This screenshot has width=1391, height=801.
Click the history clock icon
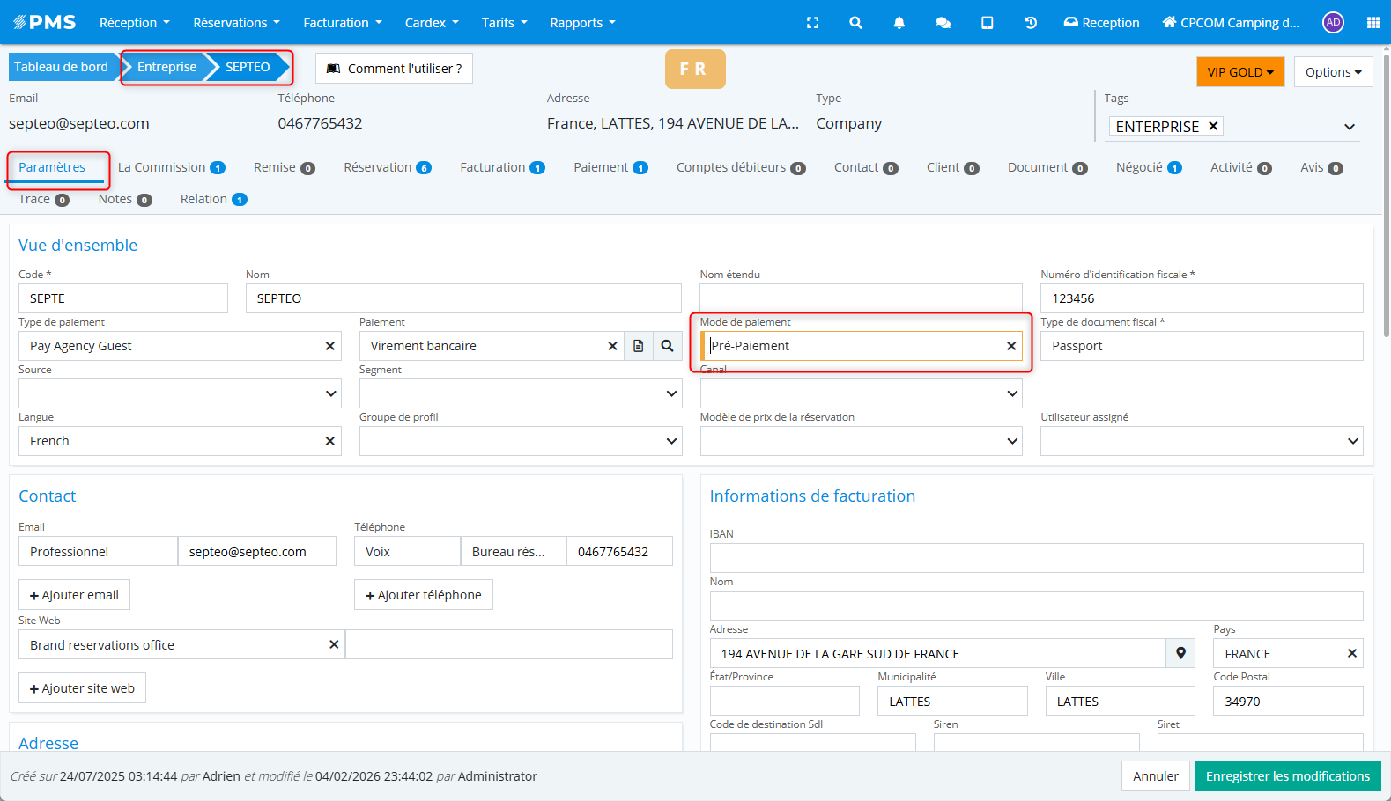tap(1030, 23)
